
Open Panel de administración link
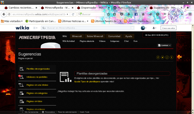tap(67, 112)
